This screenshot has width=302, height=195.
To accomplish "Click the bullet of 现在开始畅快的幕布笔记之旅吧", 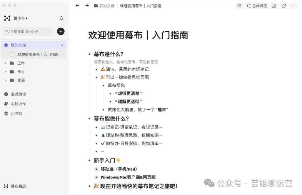I will (x=89, y=186).
